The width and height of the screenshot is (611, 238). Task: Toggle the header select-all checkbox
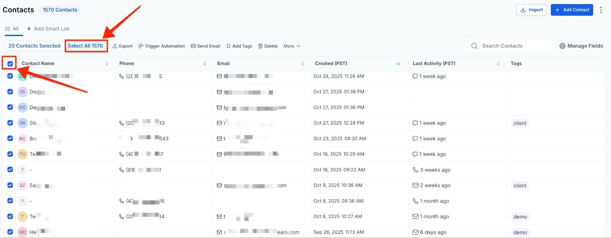(x=10, y=64)
